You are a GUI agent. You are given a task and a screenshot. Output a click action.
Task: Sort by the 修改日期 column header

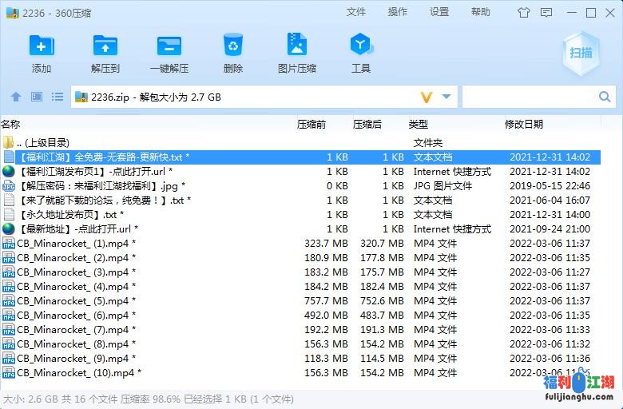click(524, 124)
